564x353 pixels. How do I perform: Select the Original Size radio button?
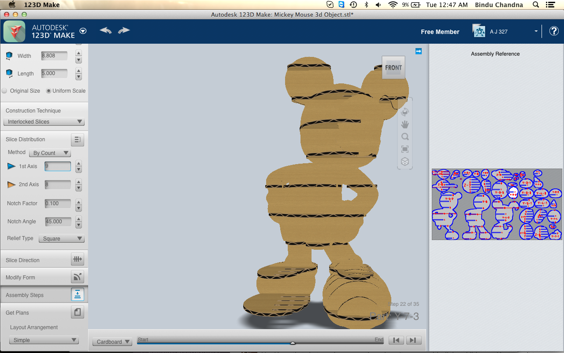click(4, 90)
